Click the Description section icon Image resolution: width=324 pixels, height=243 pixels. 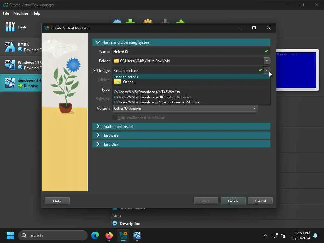point(115,223)
